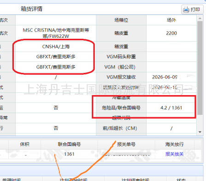Select the second GBFXT/费里克斯多 cell
This screenshot has width=206, height=181.
click(56, 67)
